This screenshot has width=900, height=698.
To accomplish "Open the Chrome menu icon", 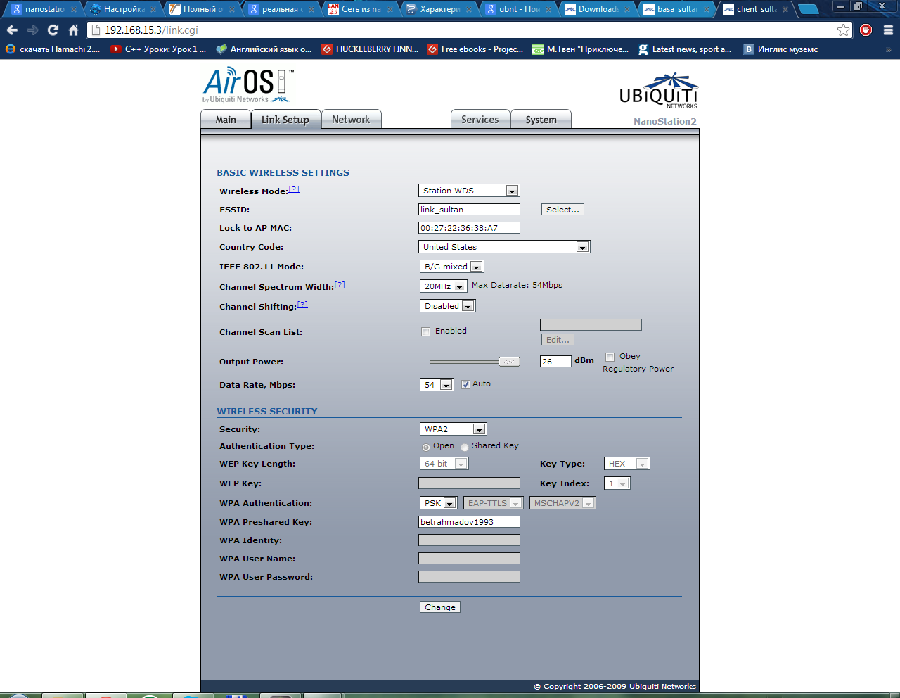I will click(x=888, y=30).
